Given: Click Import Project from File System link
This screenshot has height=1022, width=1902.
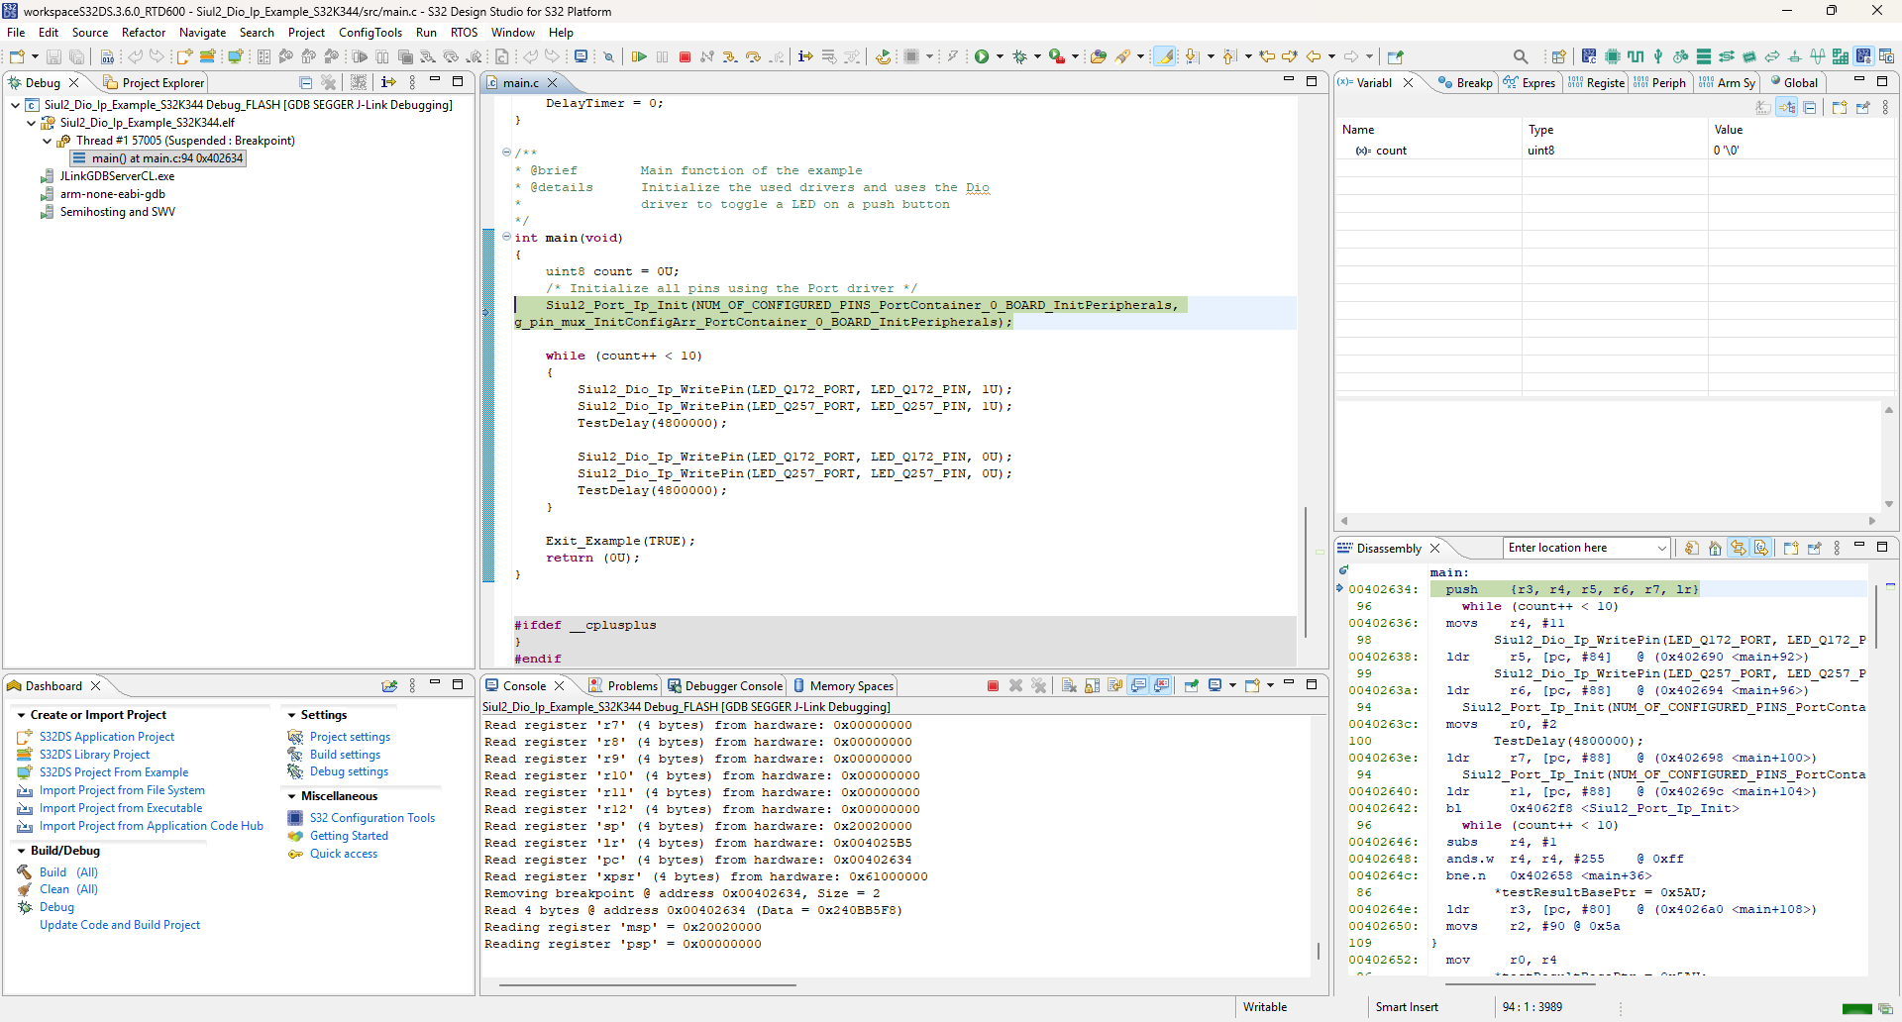Looking at the screenshot, I should (x=122, y=790).
